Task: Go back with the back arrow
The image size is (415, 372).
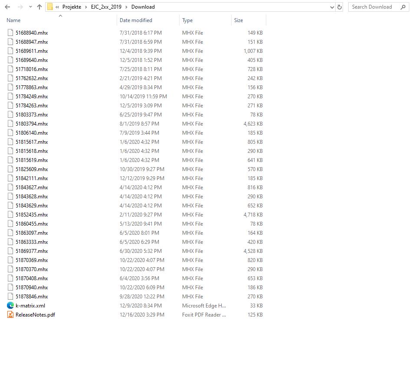Action: point(7,7)
